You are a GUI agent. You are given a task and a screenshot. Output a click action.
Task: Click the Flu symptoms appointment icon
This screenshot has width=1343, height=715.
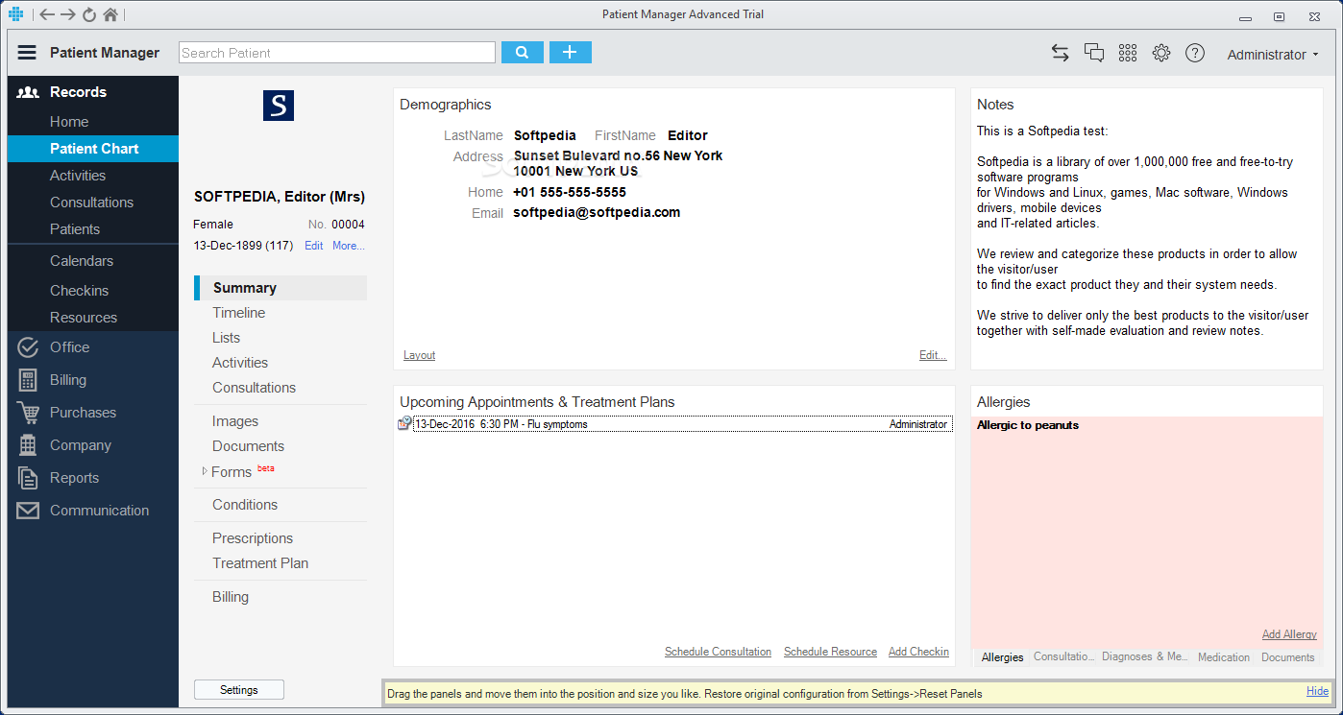point(404,423)
